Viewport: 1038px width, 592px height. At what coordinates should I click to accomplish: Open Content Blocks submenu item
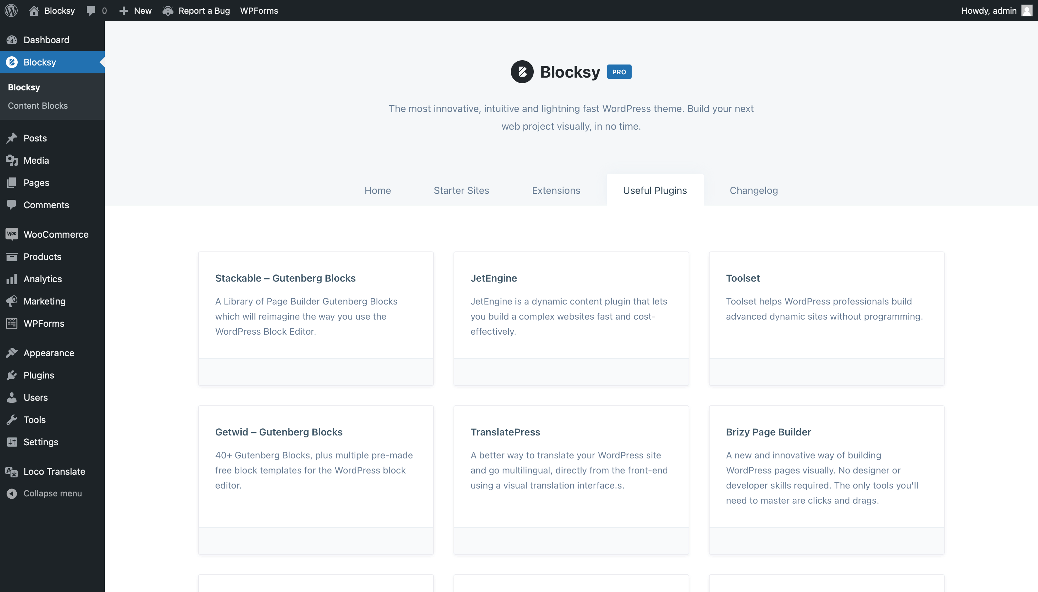point(38,106)
